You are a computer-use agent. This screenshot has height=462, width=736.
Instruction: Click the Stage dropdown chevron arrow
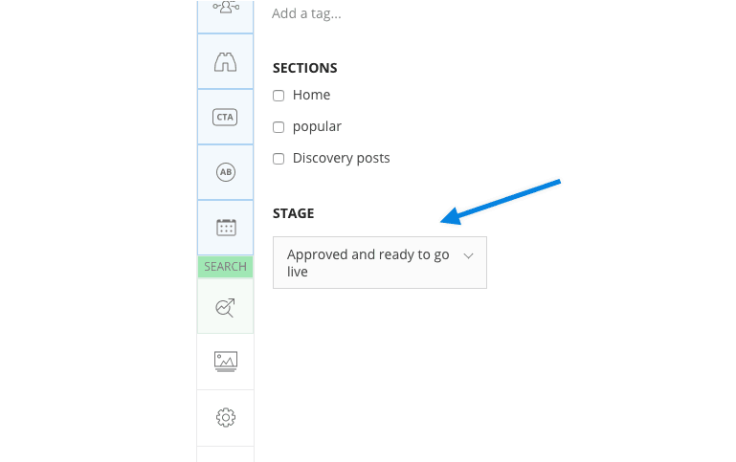(x=469, y=256)
